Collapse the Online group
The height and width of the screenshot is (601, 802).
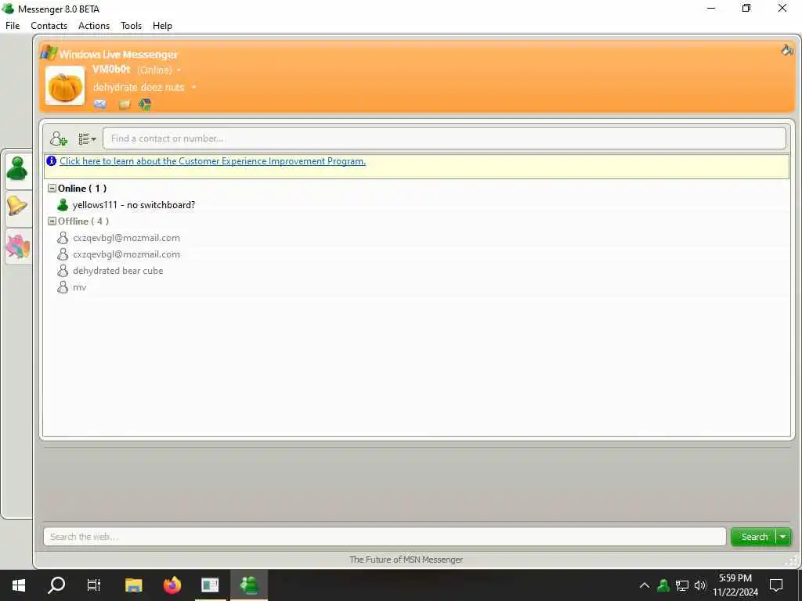coord(52,188)
